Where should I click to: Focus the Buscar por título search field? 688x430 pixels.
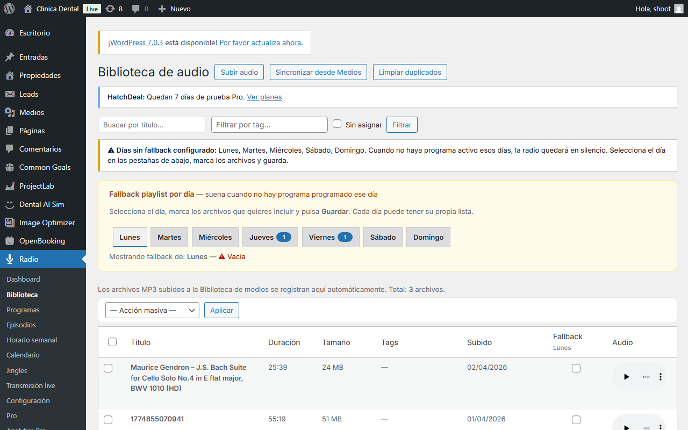[x=152, y=125]
